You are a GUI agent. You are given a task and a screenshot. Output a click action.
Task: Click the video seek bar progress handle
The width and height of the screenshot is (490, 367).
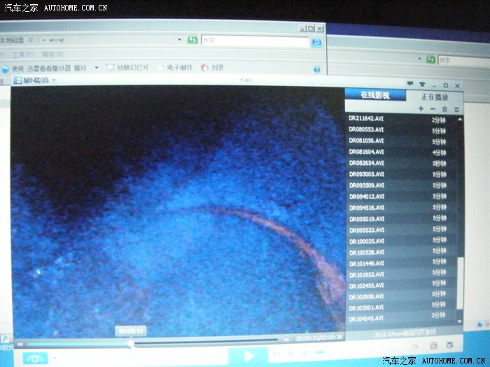click(x=130, y=342)
